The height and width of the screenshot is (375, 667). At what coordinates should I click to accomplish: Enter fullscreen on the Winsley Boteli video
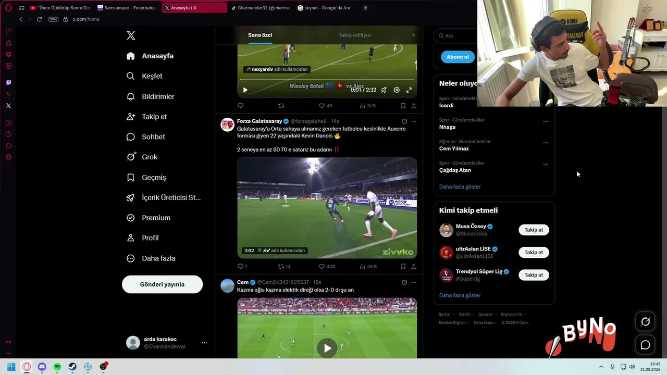click(x=409, y=90)
